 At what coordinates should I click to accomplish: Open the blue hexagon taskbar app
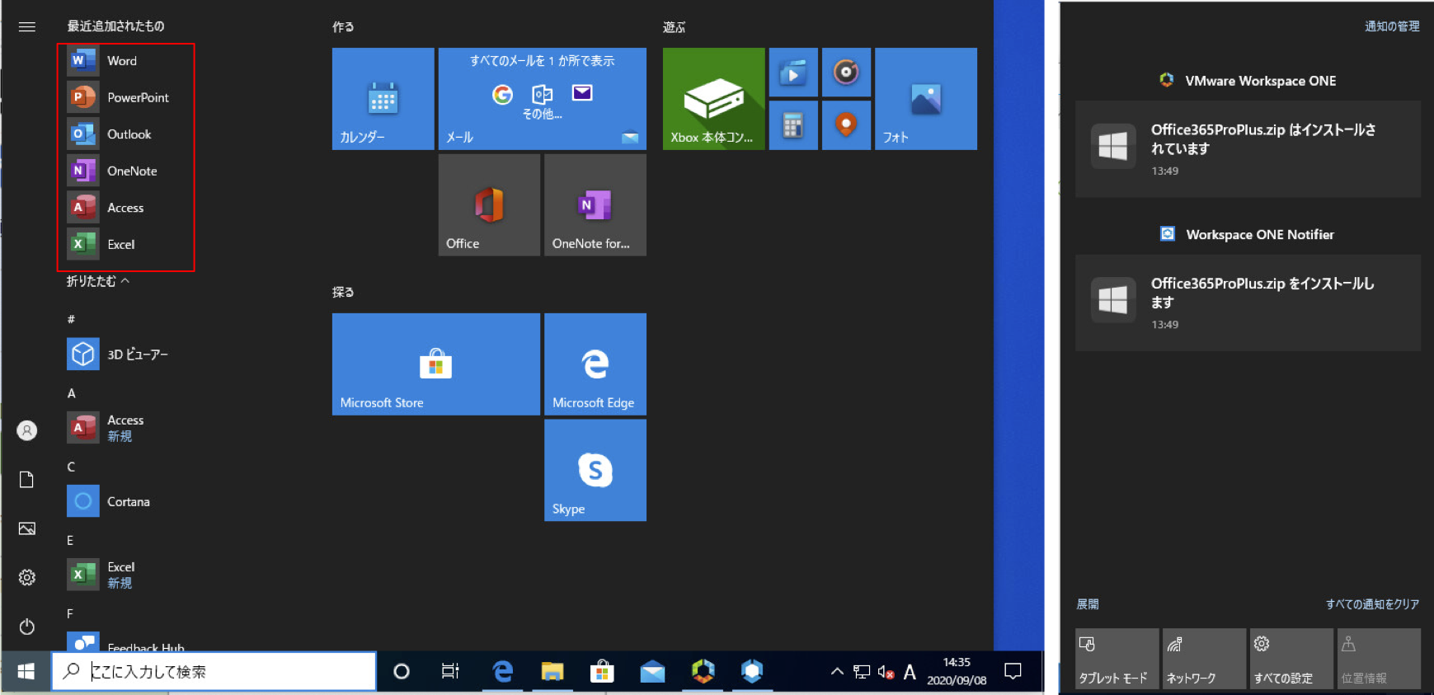click(x=752, y=672)
